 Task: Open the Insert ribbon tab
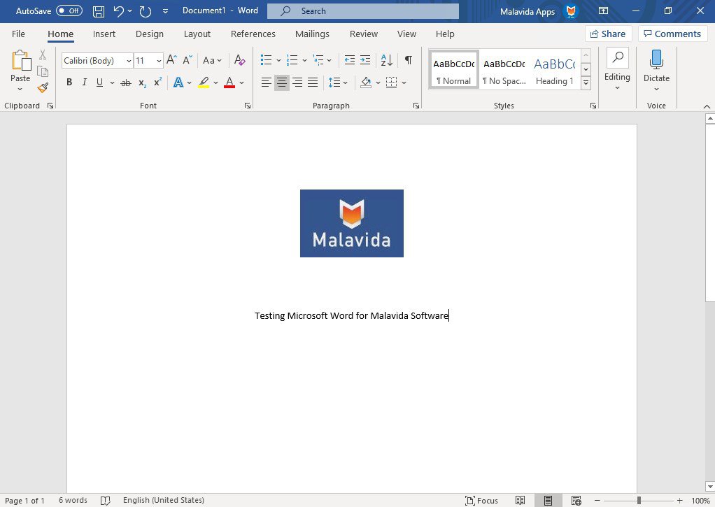point(104,34)
